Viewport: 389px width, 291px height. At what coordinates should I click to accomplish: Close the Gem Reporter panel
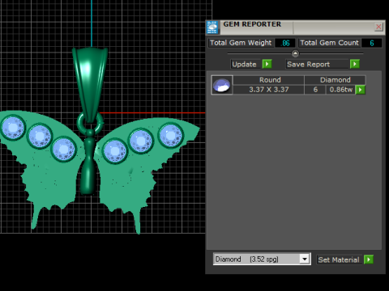pos(378,27)
